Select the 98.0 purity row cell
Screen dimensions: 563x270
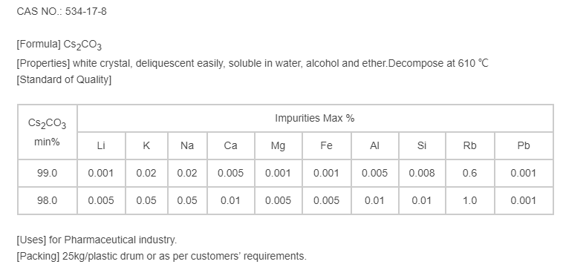click(48, 200)
